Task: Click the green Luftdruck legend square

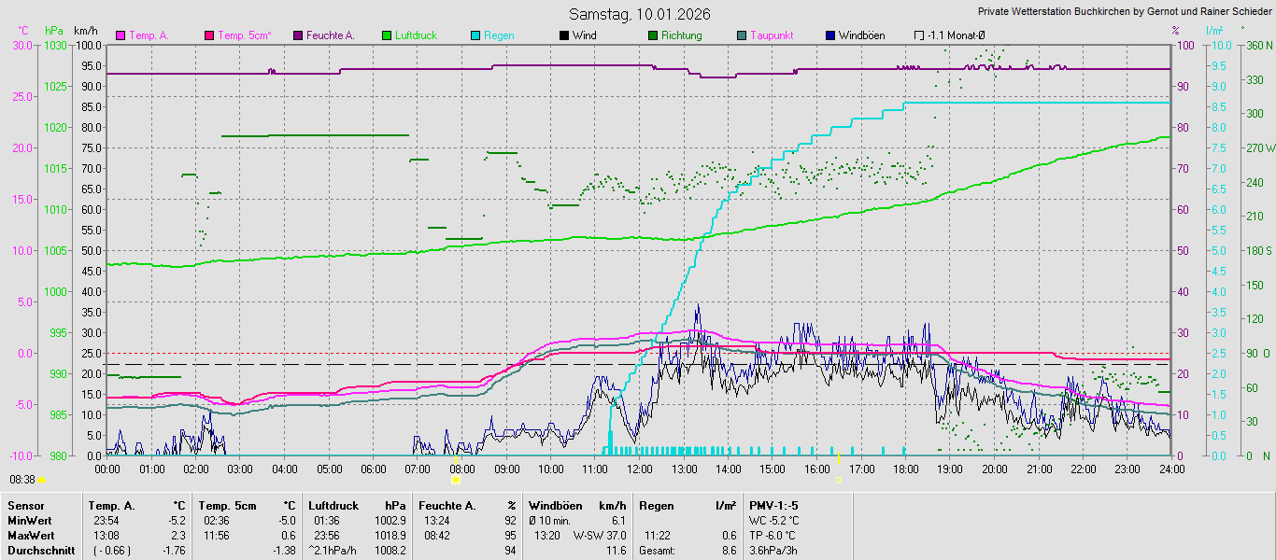Action: click(x=387, y=35)
